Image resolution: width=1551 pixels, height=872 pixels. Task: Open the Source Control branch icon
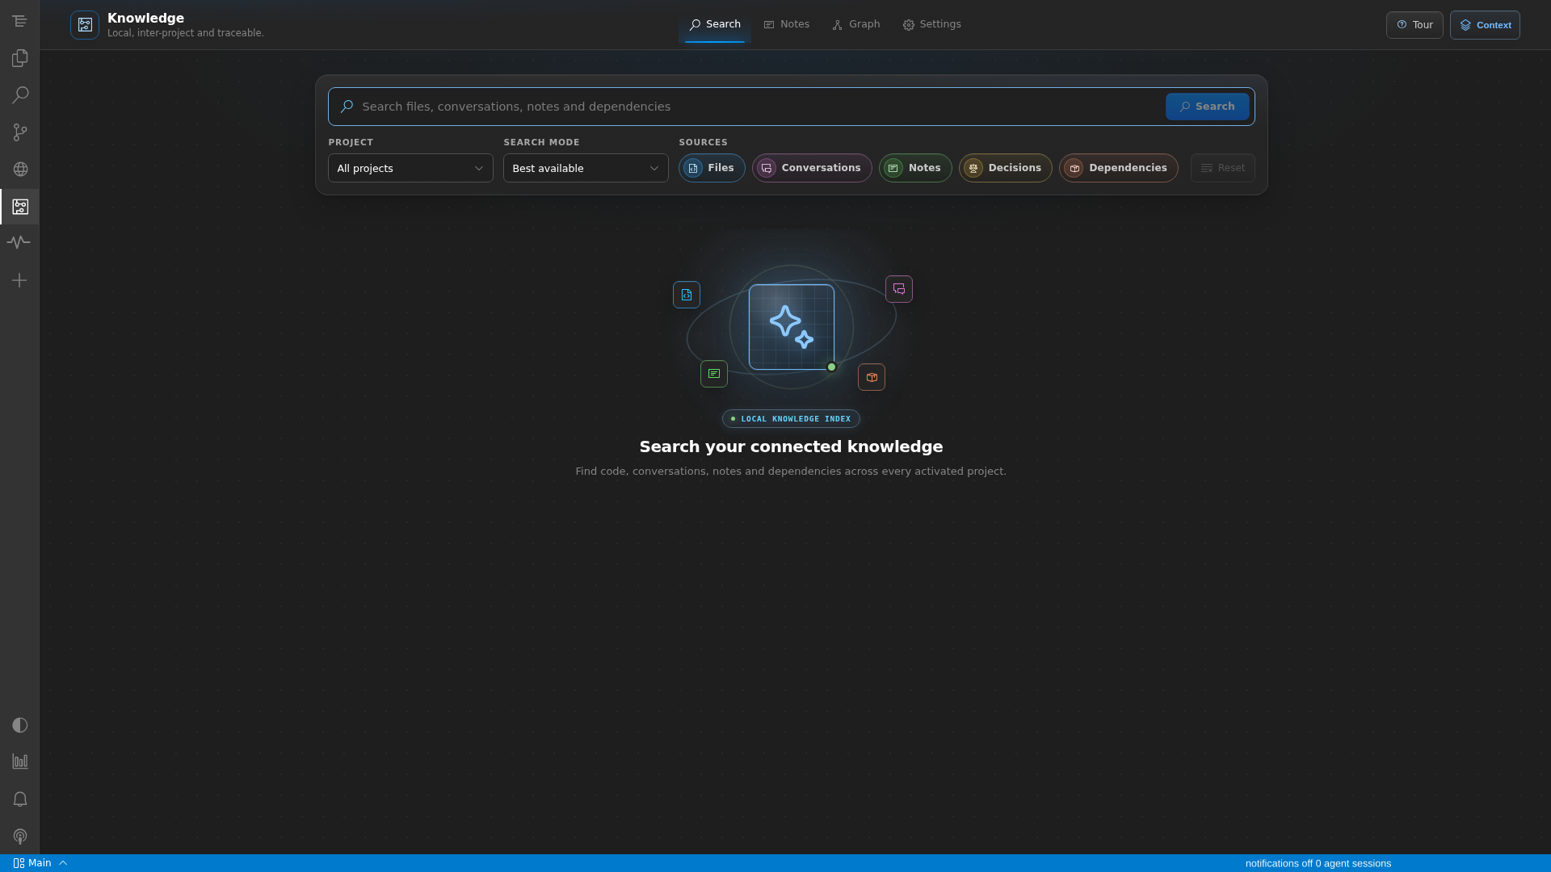(19, 132)
